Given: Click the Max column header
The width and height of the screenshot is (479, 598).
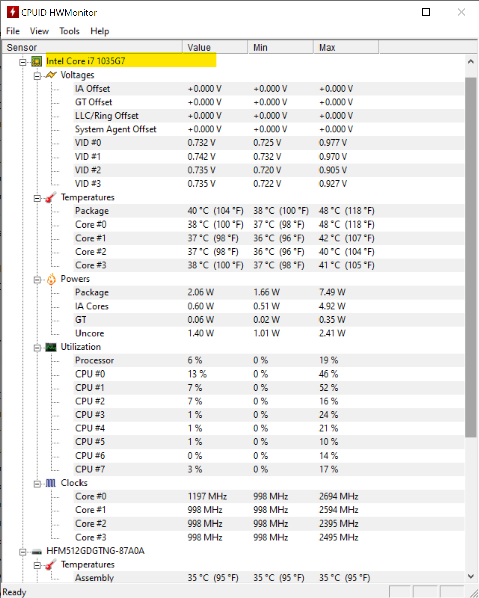Looking at the screenshot, I should point(346,47).
